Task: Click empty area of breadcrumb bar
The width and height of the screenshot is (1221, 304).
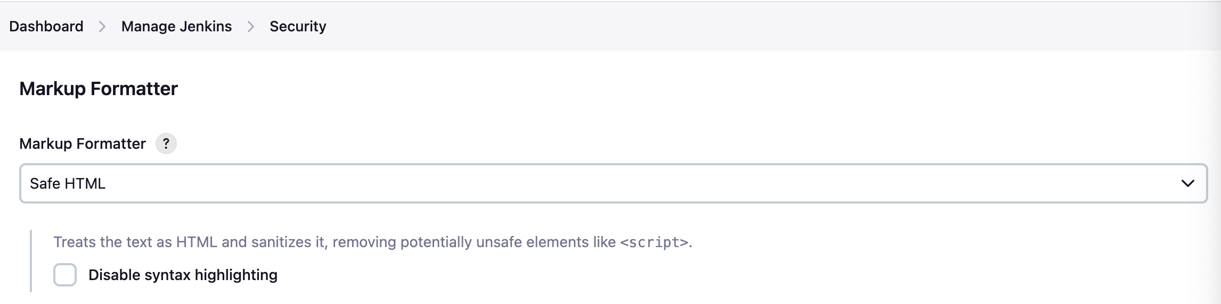Action: pos(746,27)
